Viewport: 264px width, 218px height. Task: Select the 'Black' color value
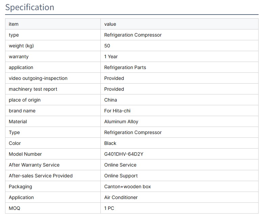pyautogui.click(x=110, y=143)
